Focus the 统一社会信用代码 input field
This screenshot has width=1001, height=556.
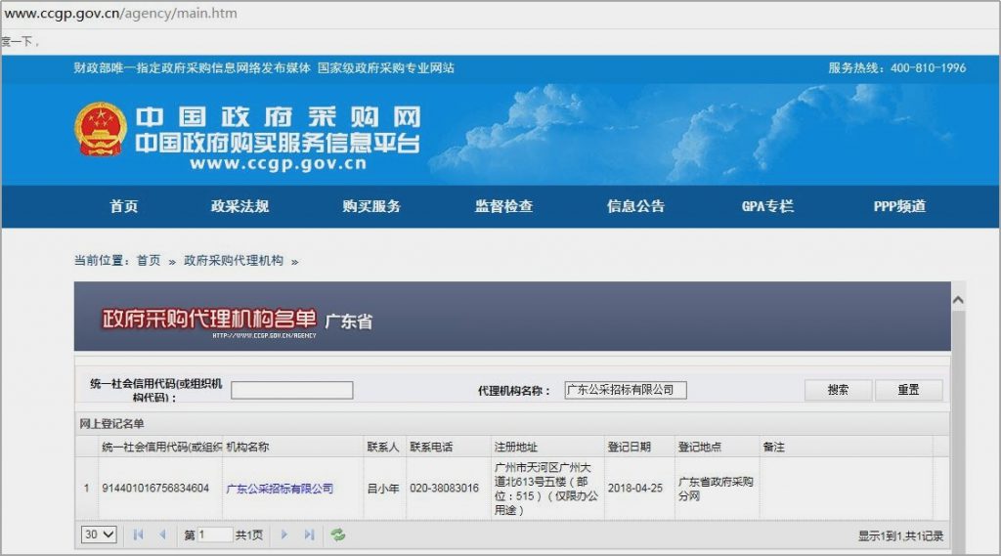pos(291,390)
